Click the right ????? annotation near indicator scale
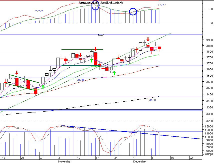 click(161, 5)
